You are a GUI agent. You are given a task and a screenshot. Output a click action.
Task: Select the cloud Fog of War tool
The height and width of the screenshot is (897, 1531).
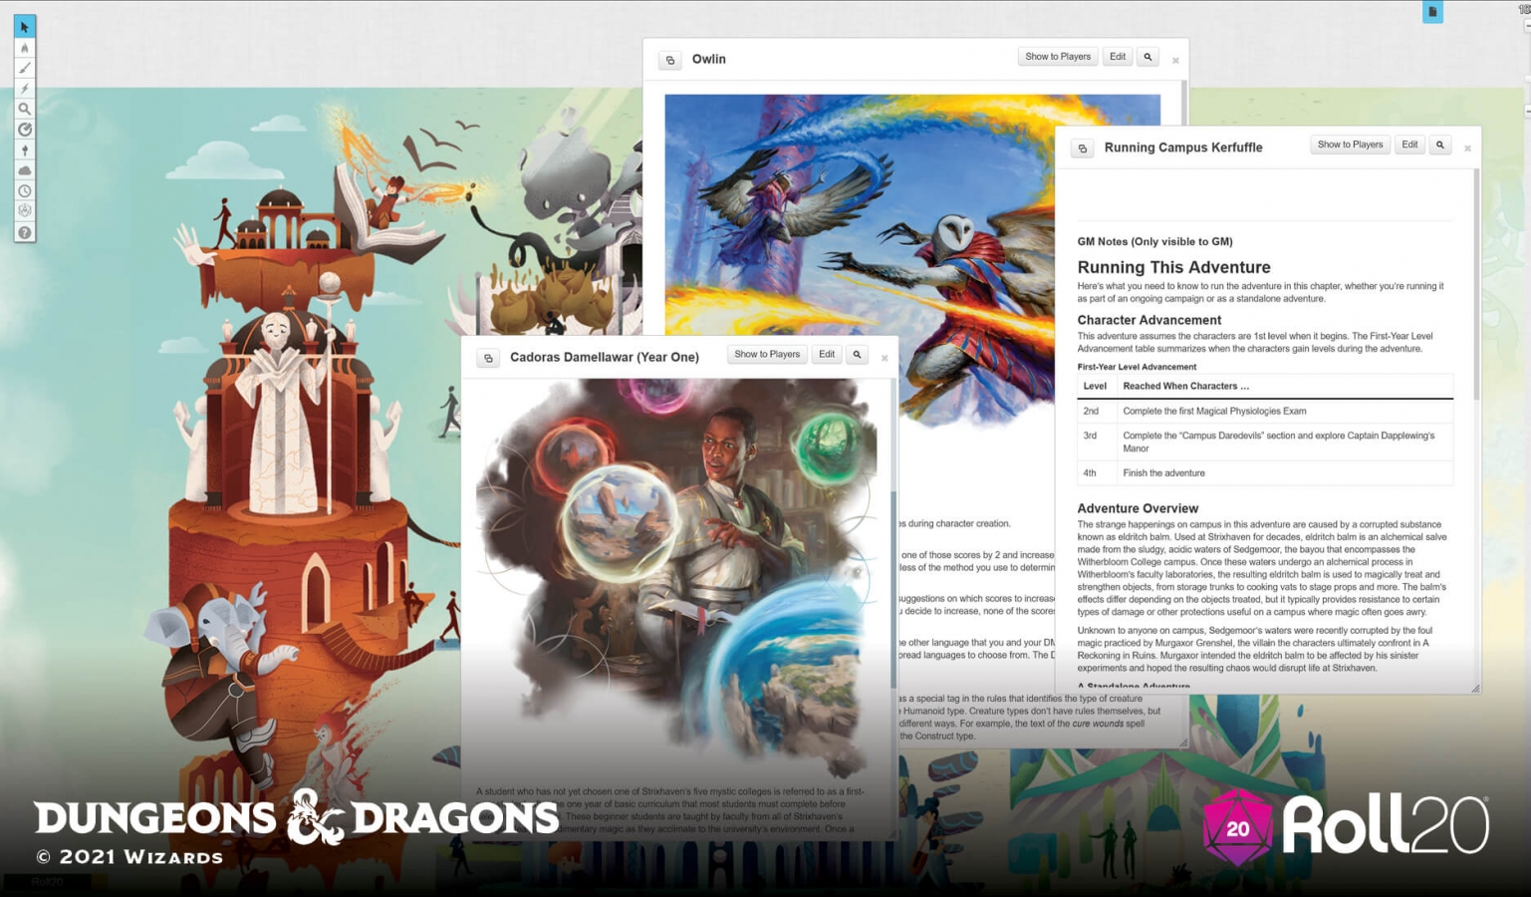(x=25, y=170)
